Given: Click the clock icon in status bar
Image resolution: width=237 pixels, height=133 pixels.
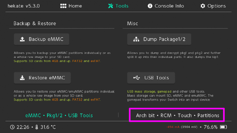Looking at the screenshot, I should pos(12,127).
